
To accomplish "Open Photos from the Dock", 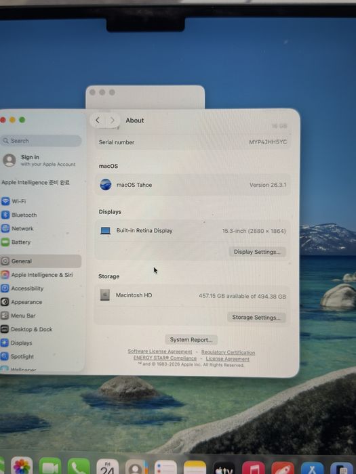I will pos(22,466).
